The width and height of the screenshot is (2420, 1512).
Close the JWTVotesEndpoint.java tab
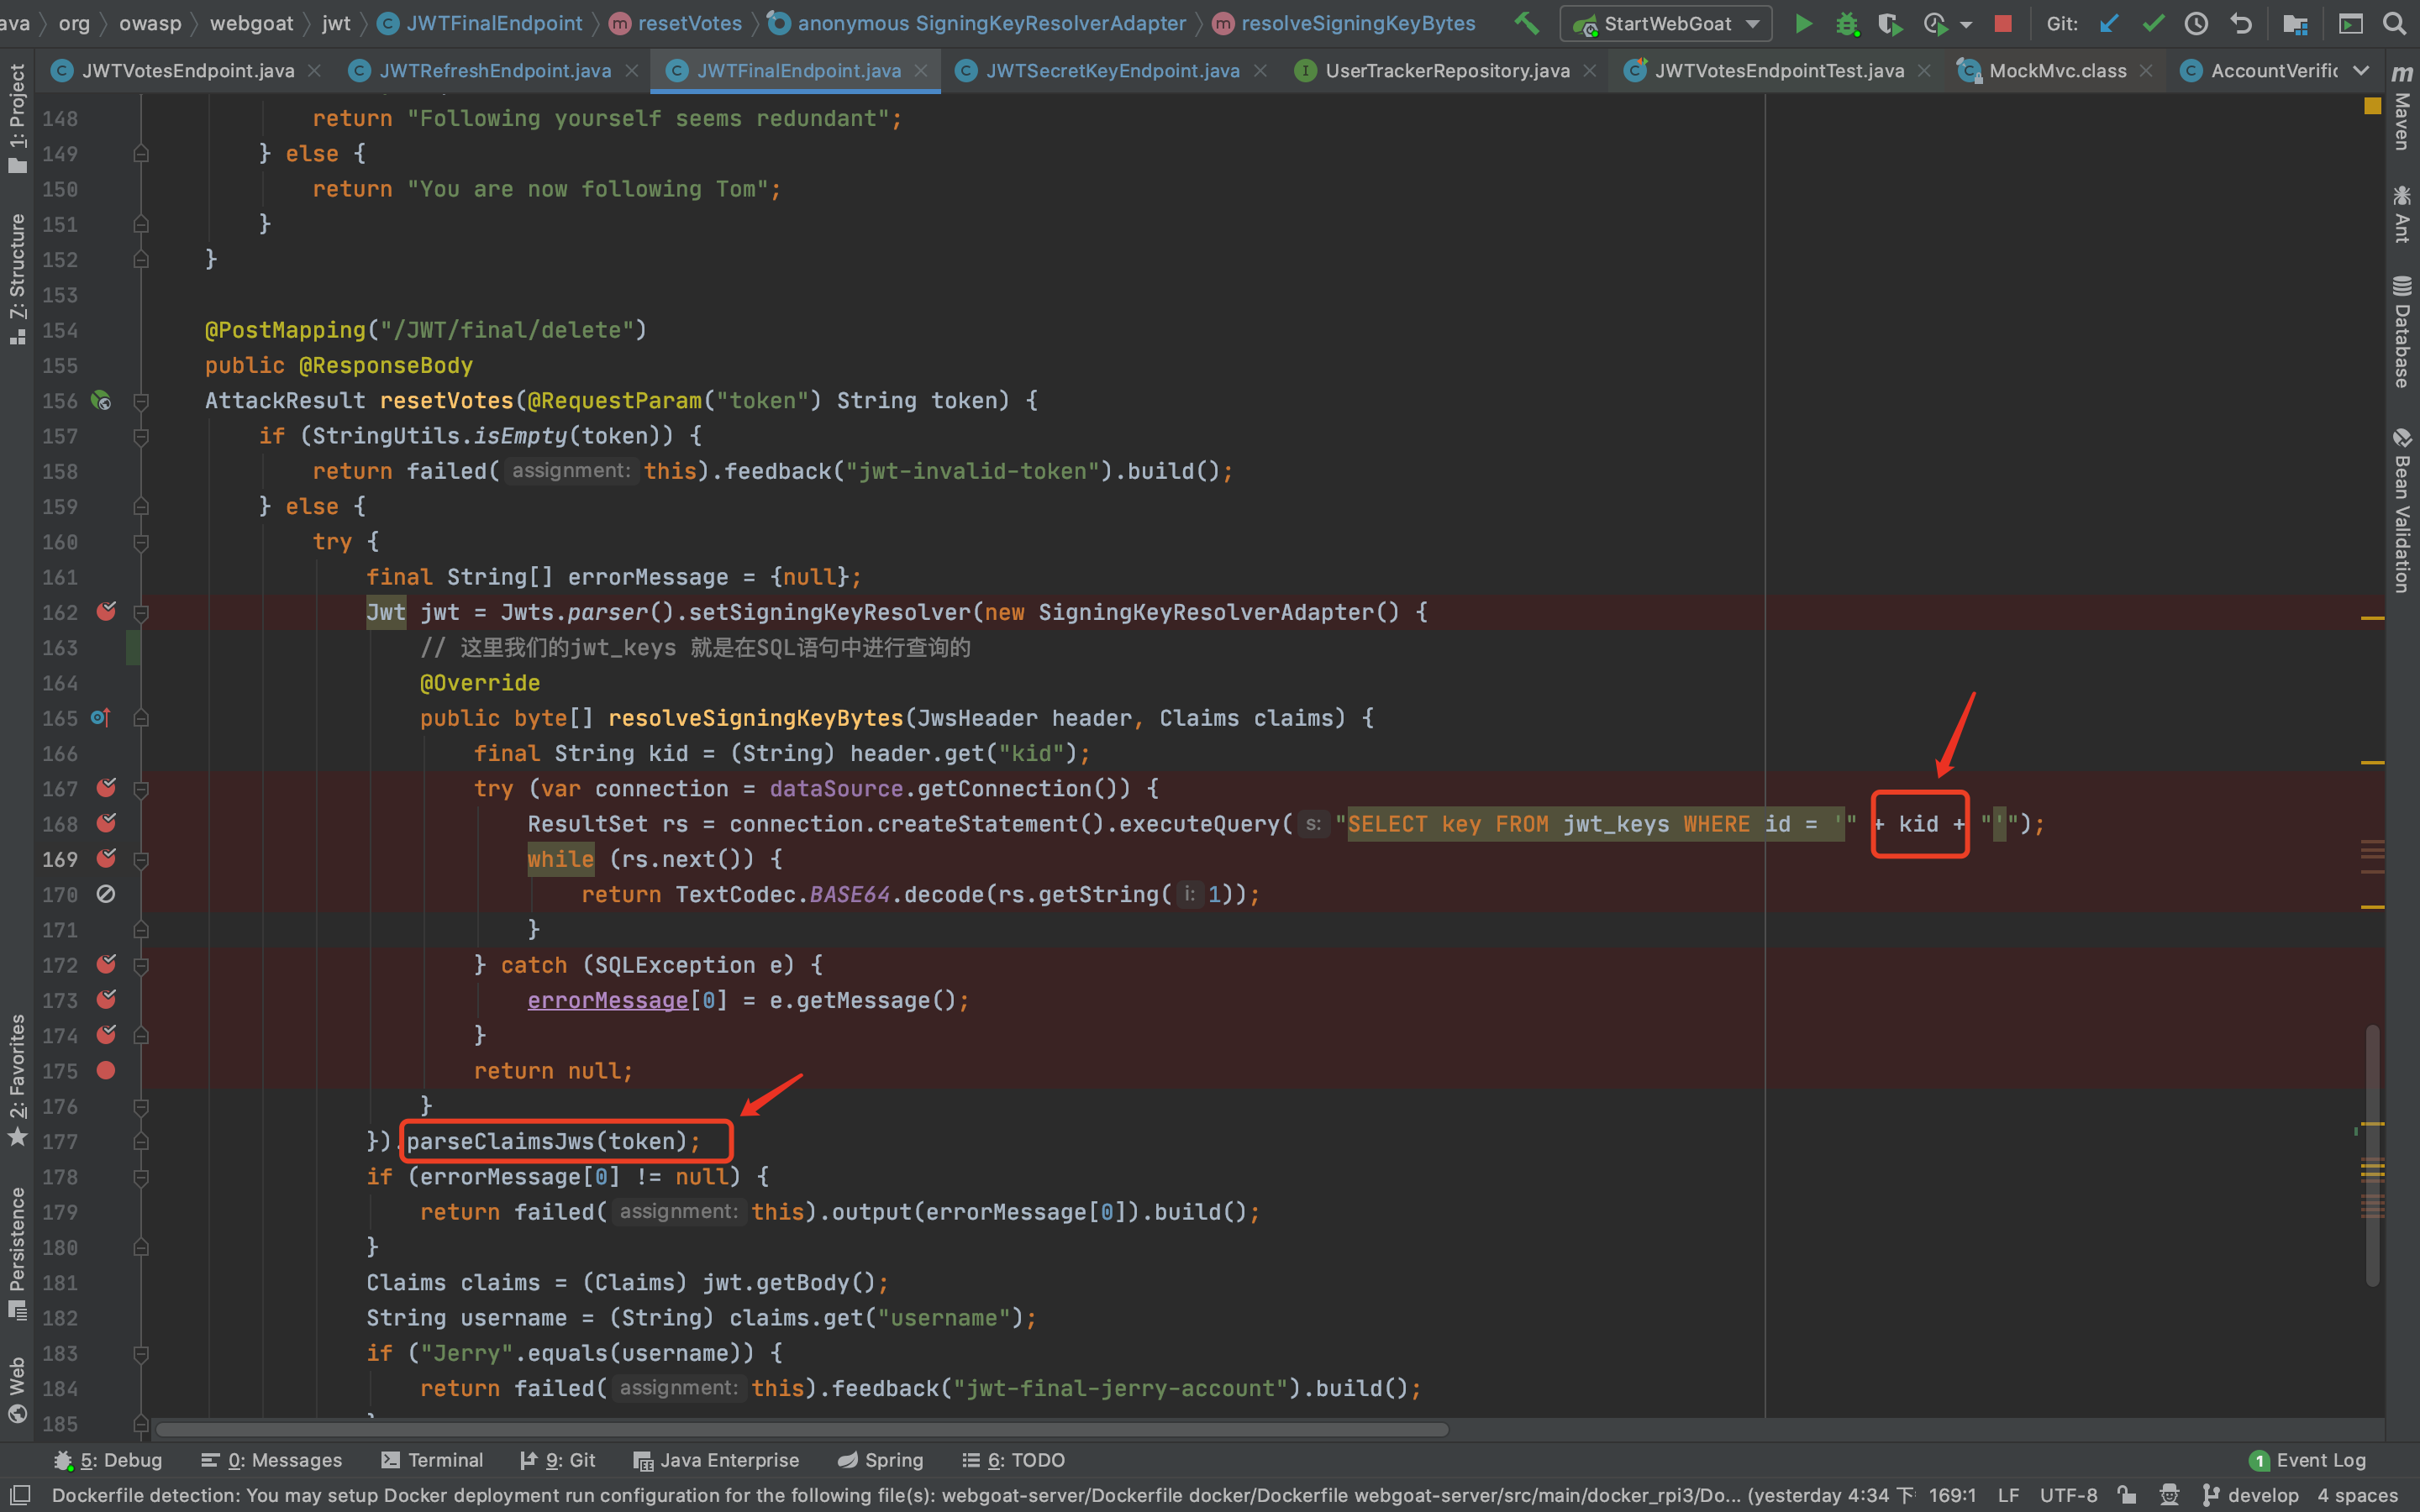point(314,70)
